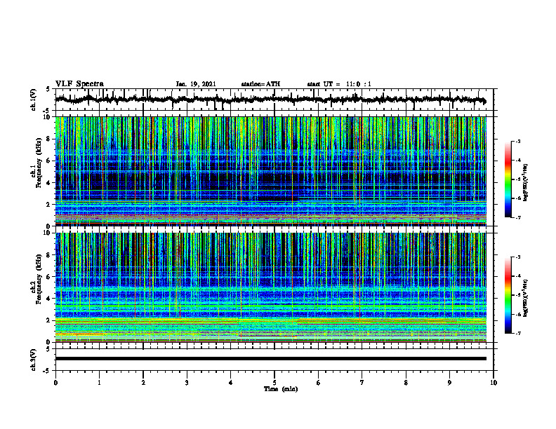
Task: Click the log(PSD) title of ch.2 color scale
Action: tap(526, 298)
